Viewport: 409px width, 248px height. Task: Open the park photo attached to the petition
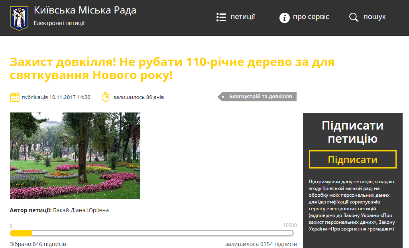(75, 156)
